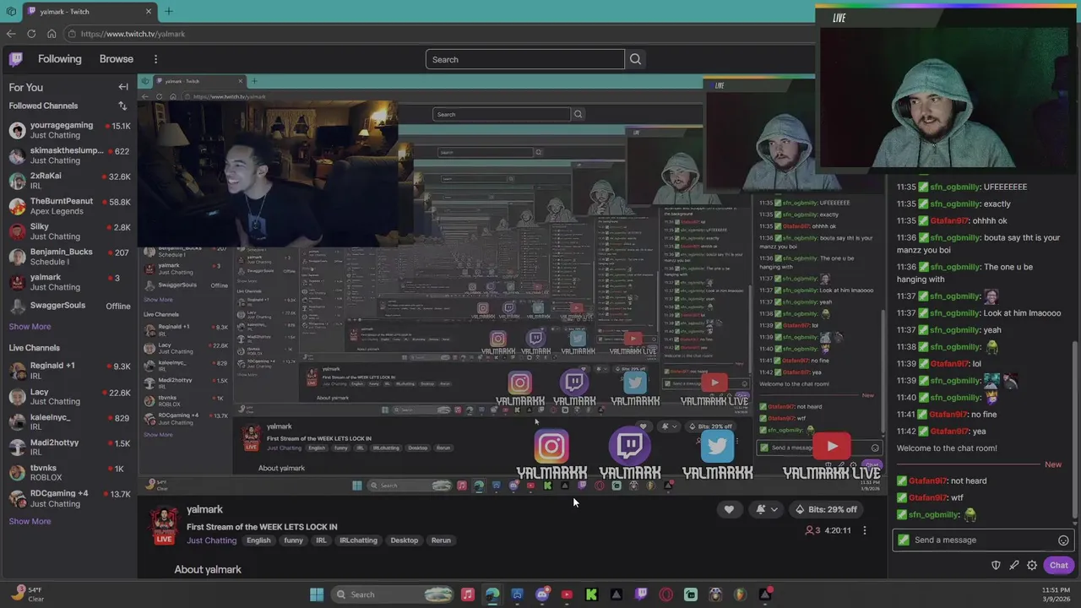Open Kick app from taskbar

coord(591,594)
